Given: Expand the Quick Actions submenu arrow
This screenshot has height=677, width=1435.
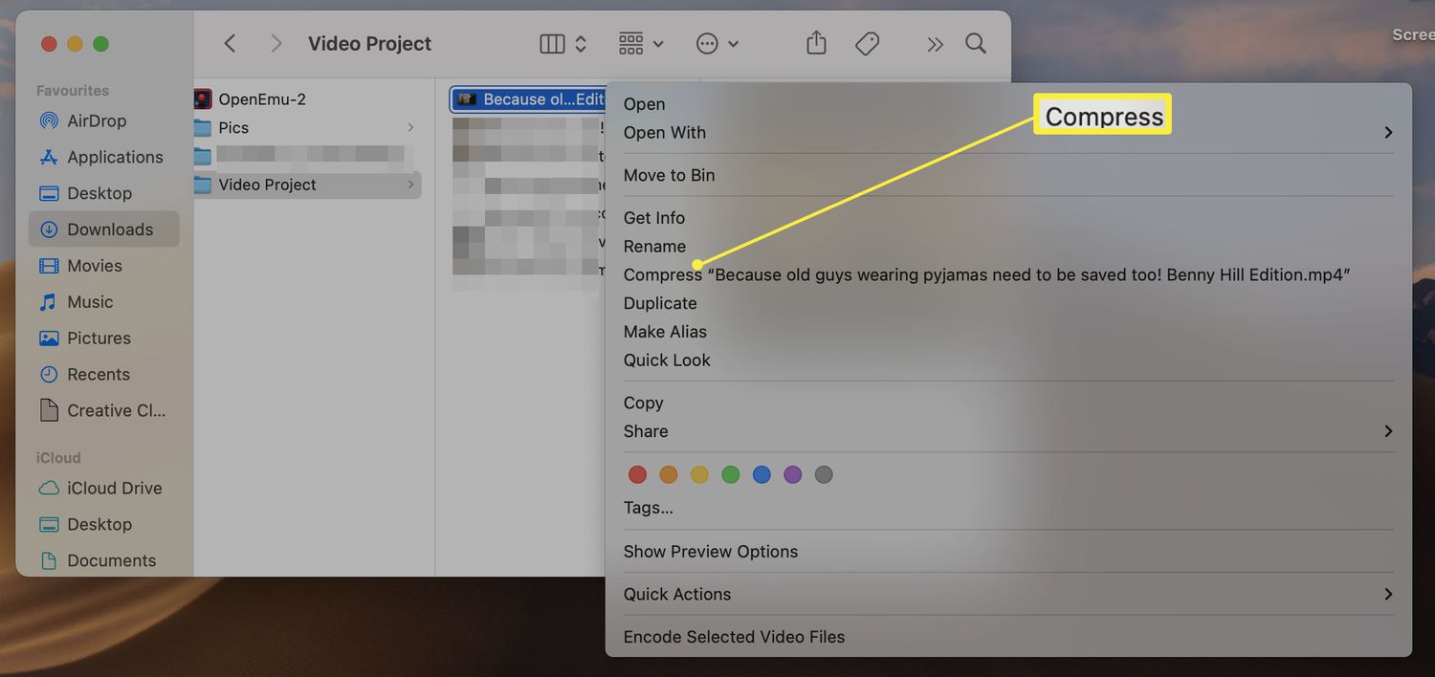Looking at the screenshot, I should point(1388,594).
